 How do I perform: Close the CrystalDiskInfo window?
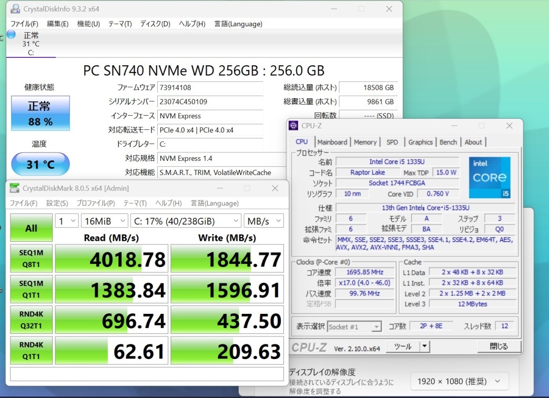pyautogui.click(x=389, y=9)
